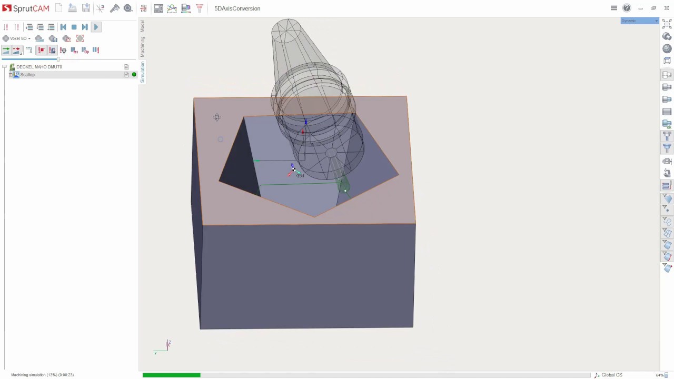Toggle the stop at exclamation mark icon

tap(96, 50)
